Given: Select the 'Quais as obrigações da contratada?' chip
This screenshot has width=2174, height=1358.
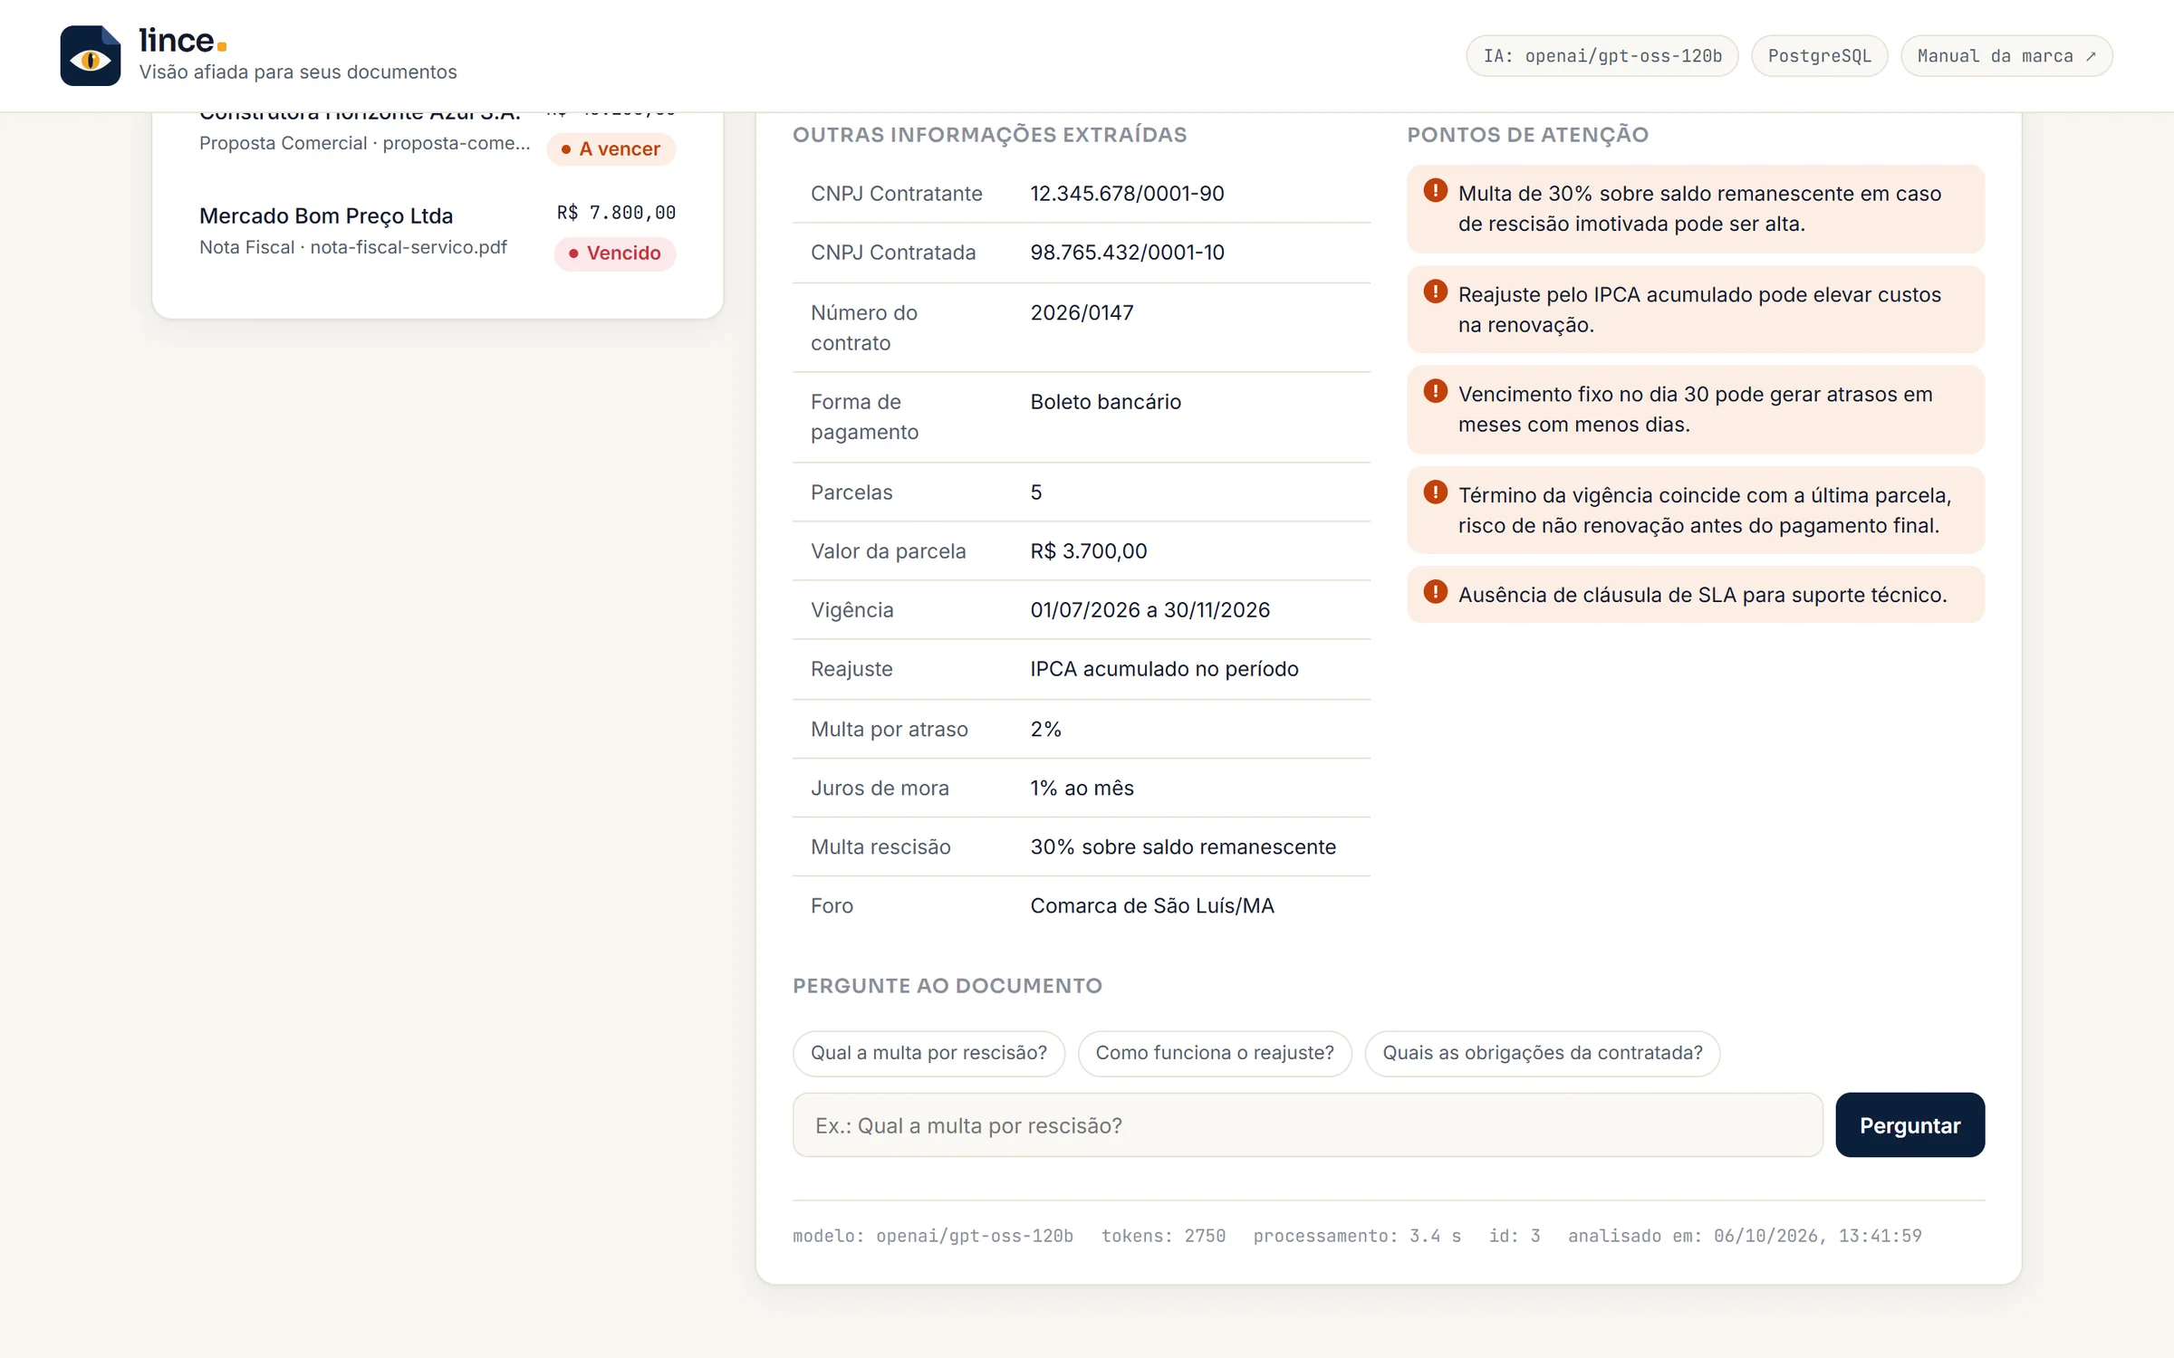Looking at the screenshot, I should pyautogui.click(x=1542, y=1053).
